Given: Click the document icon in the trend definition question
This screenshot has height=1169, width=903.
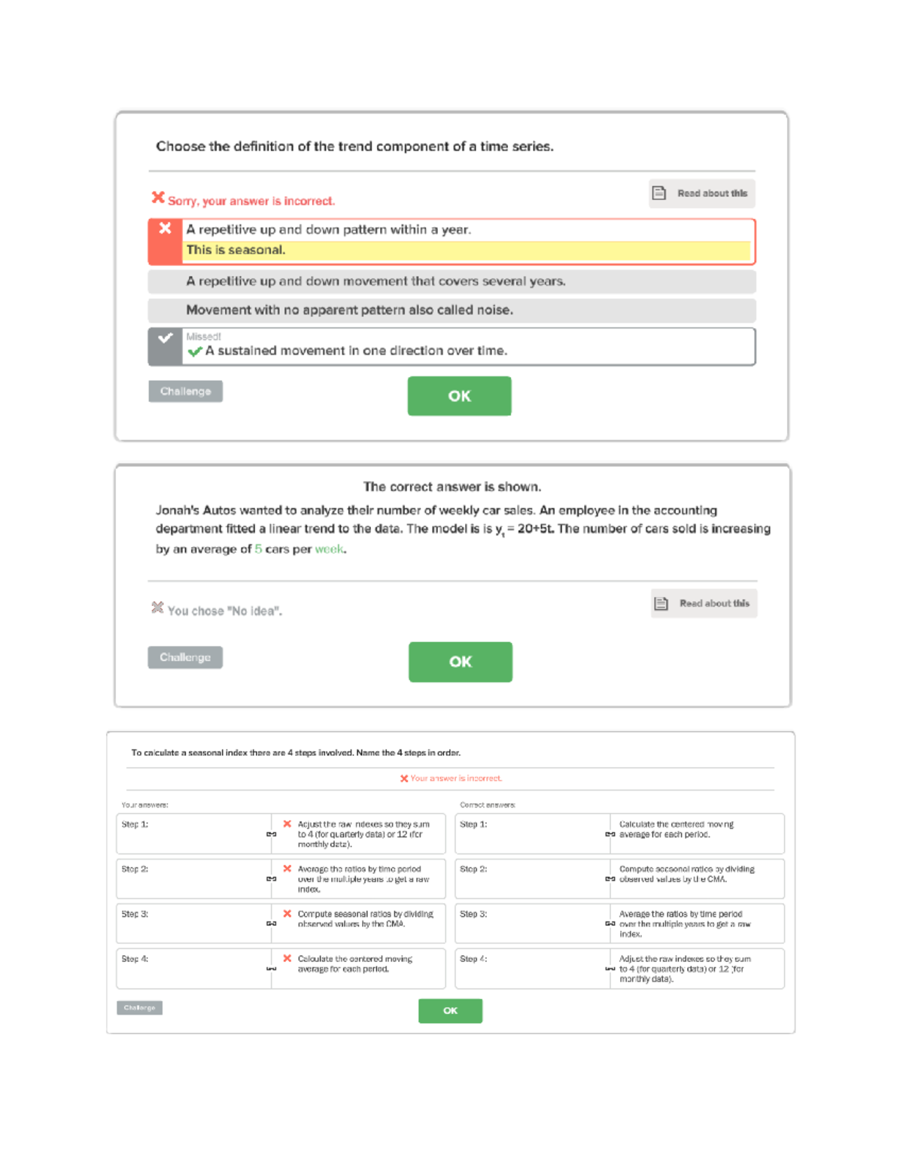Looking at the screenshot, I should point(659,193).
